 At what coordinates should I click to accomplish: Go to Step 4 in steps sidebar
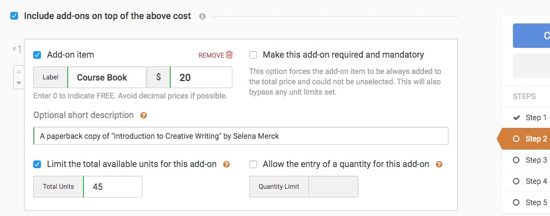tap(526, 181)
